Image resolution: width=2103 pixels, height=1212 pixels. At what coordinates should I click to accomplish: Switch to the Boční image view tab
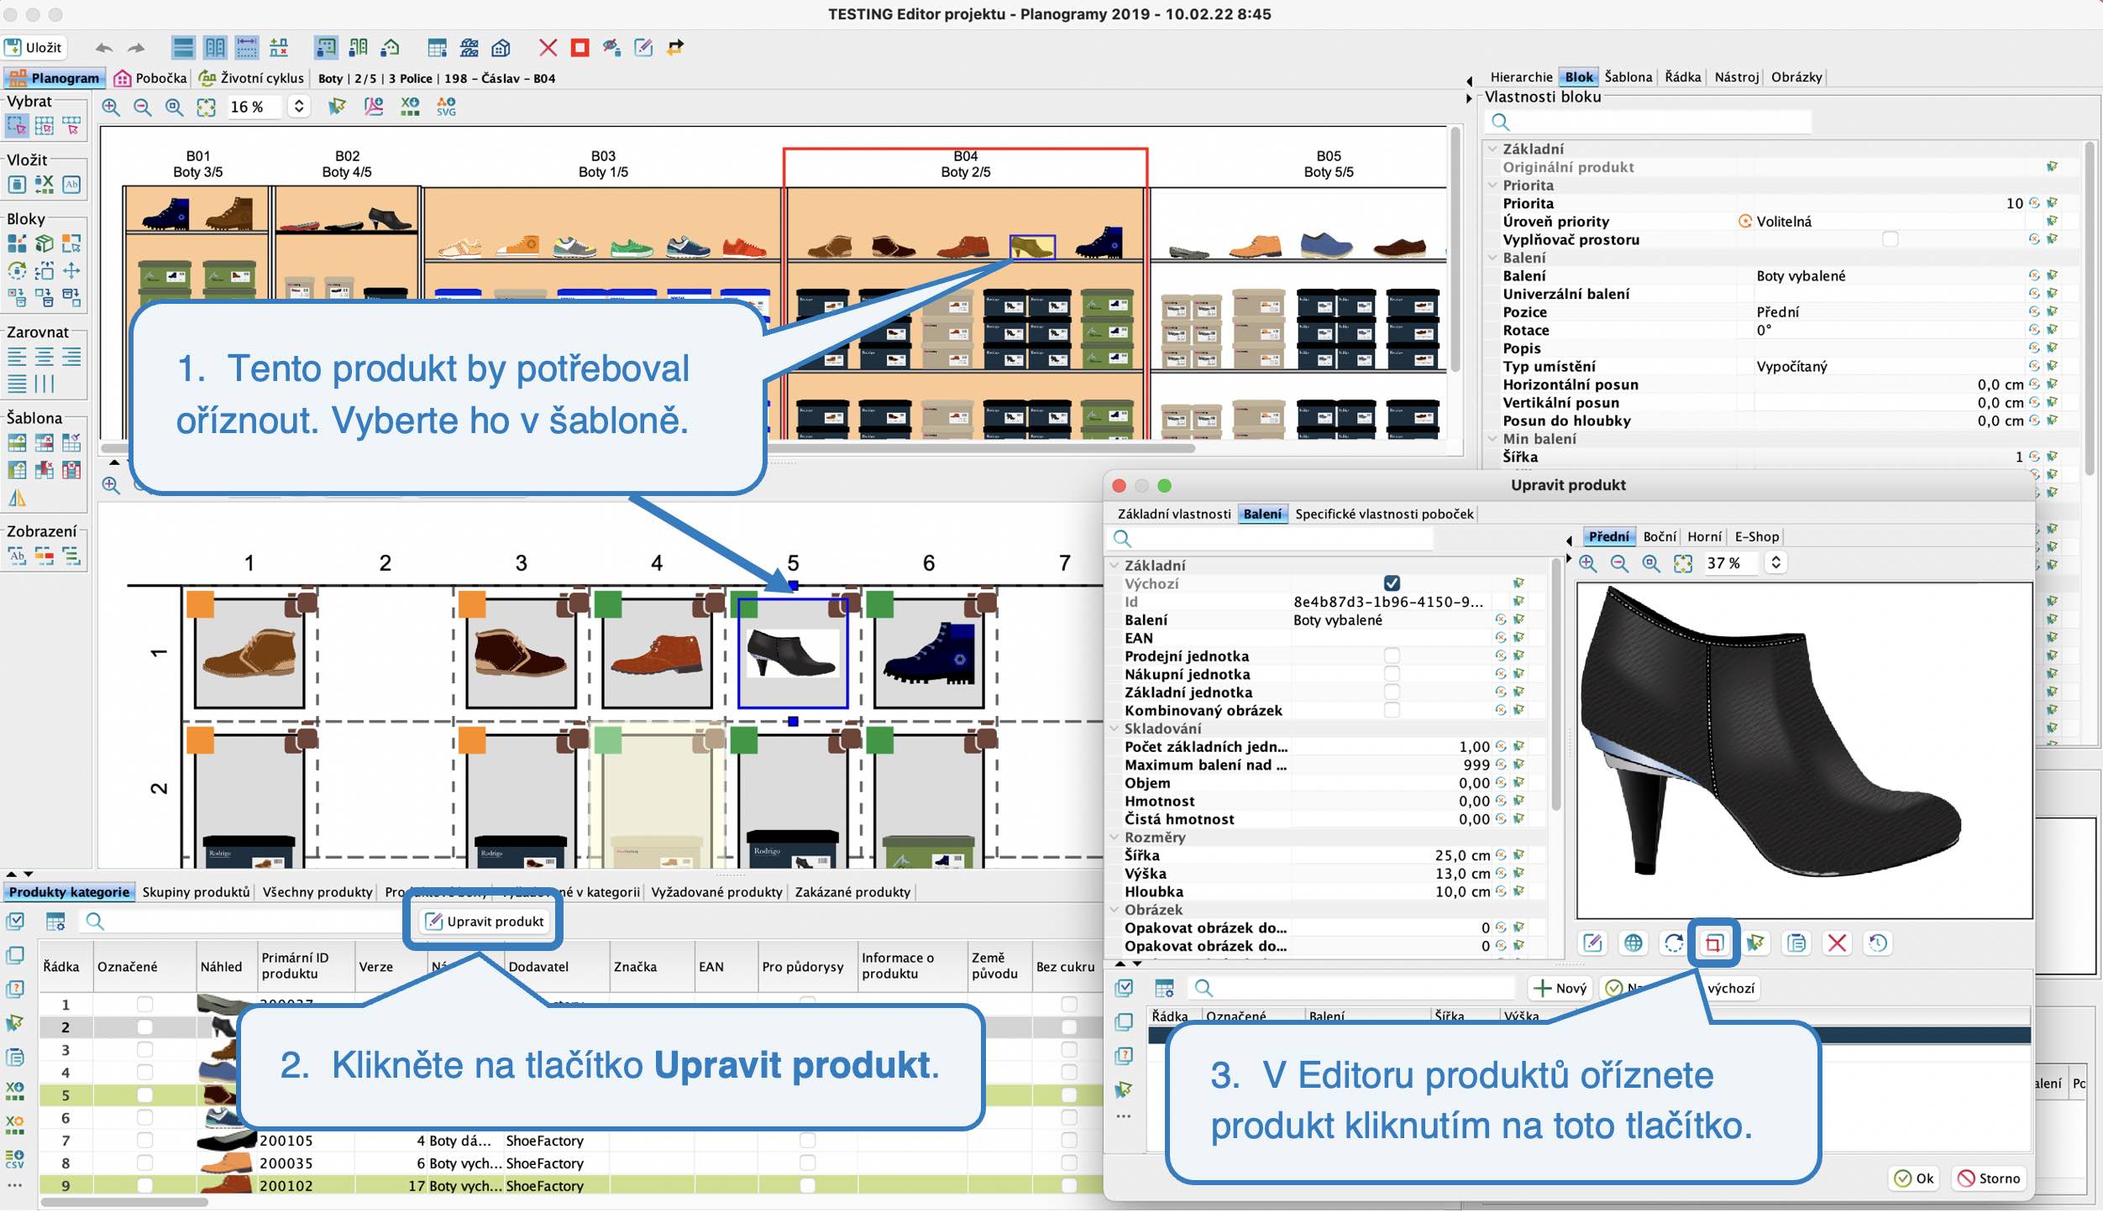[1660, 536]
